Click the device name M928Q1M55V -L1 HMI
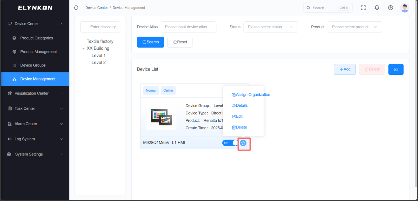Image resolution: width=418 pixels, height=201 pixels. [164, 143]
